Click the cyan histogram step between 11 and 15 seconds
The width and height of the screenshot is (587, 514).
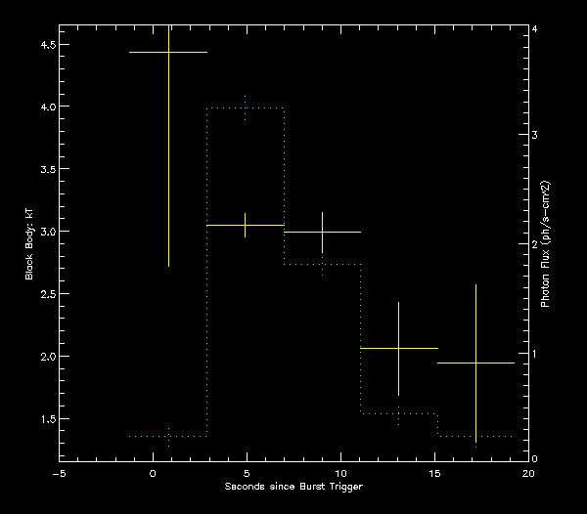(398, 412)
